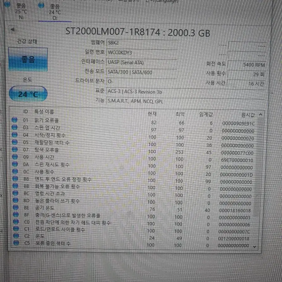Click raw value 00000000001D

[236, 175]
